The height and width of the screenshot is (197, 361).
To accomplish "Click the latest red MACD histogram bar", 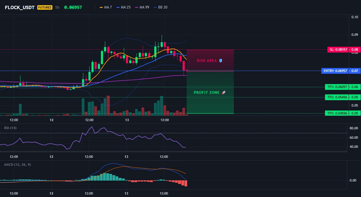I will pos(186,183).
